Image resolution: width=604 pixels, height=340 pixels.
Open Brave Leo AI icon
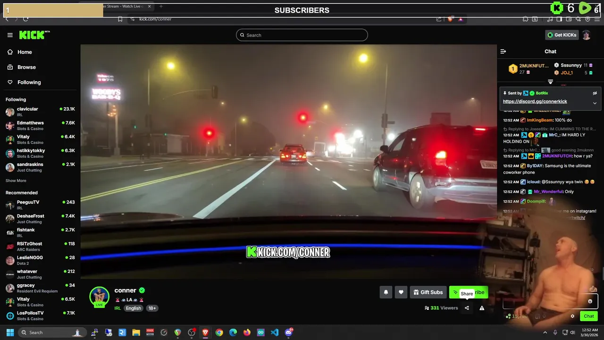[x=579, y=19]
